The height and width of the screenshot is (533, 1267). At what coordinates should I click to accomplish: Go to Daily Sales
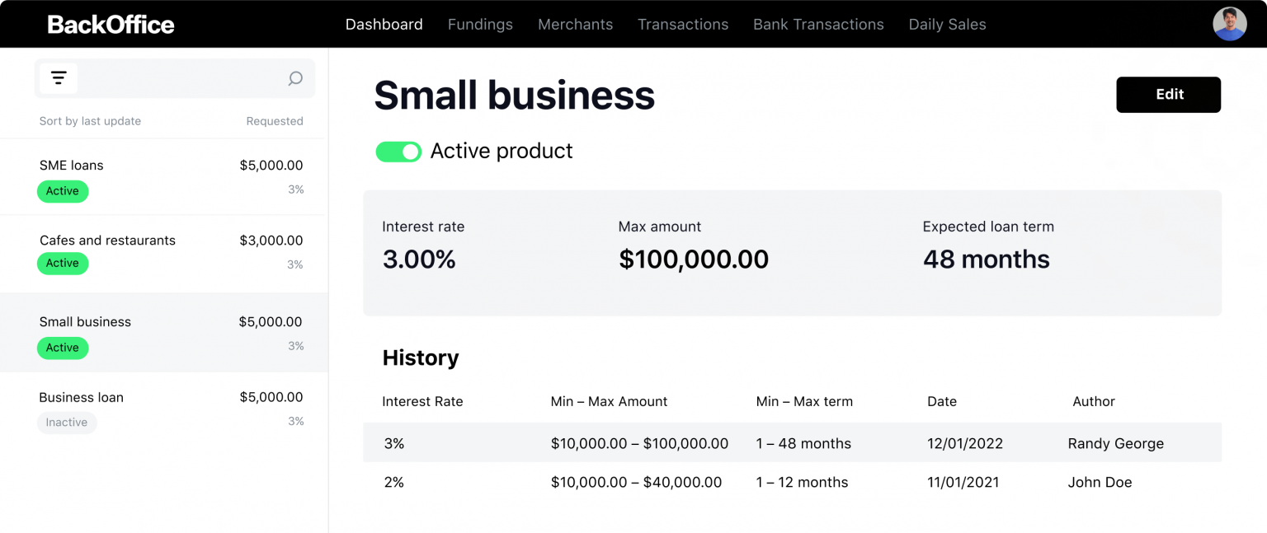click(947, 24)
